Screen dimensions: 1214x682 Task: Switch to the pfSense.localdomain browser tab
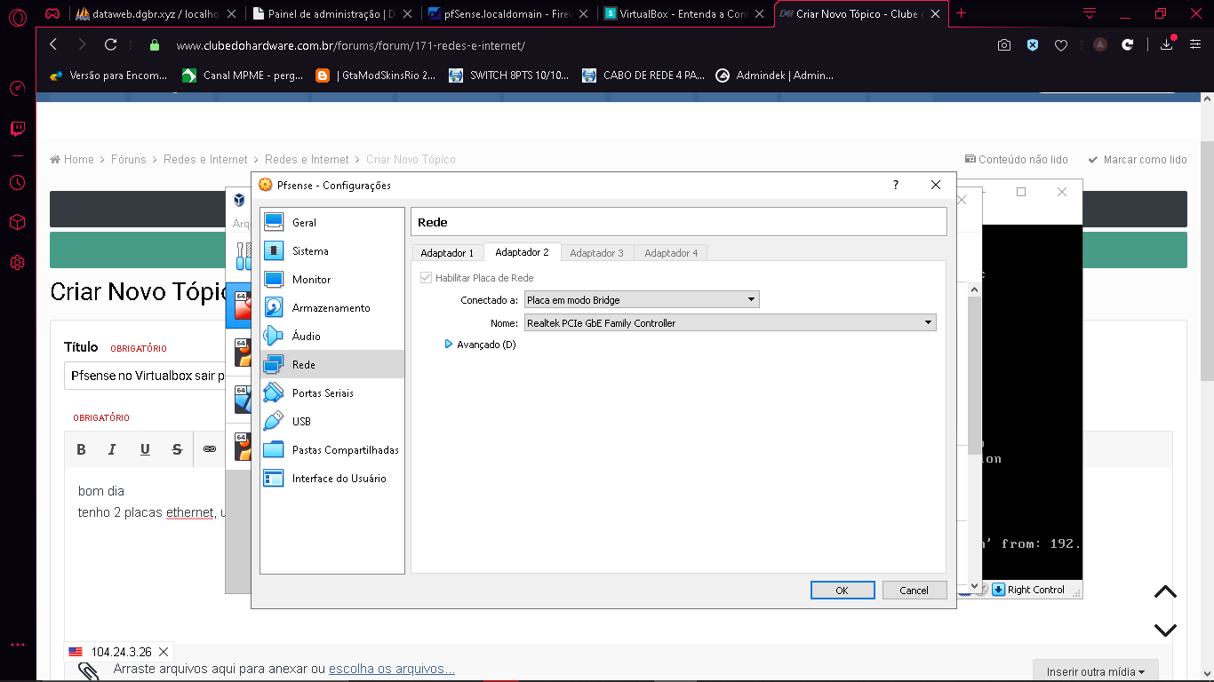click(509, 13)
